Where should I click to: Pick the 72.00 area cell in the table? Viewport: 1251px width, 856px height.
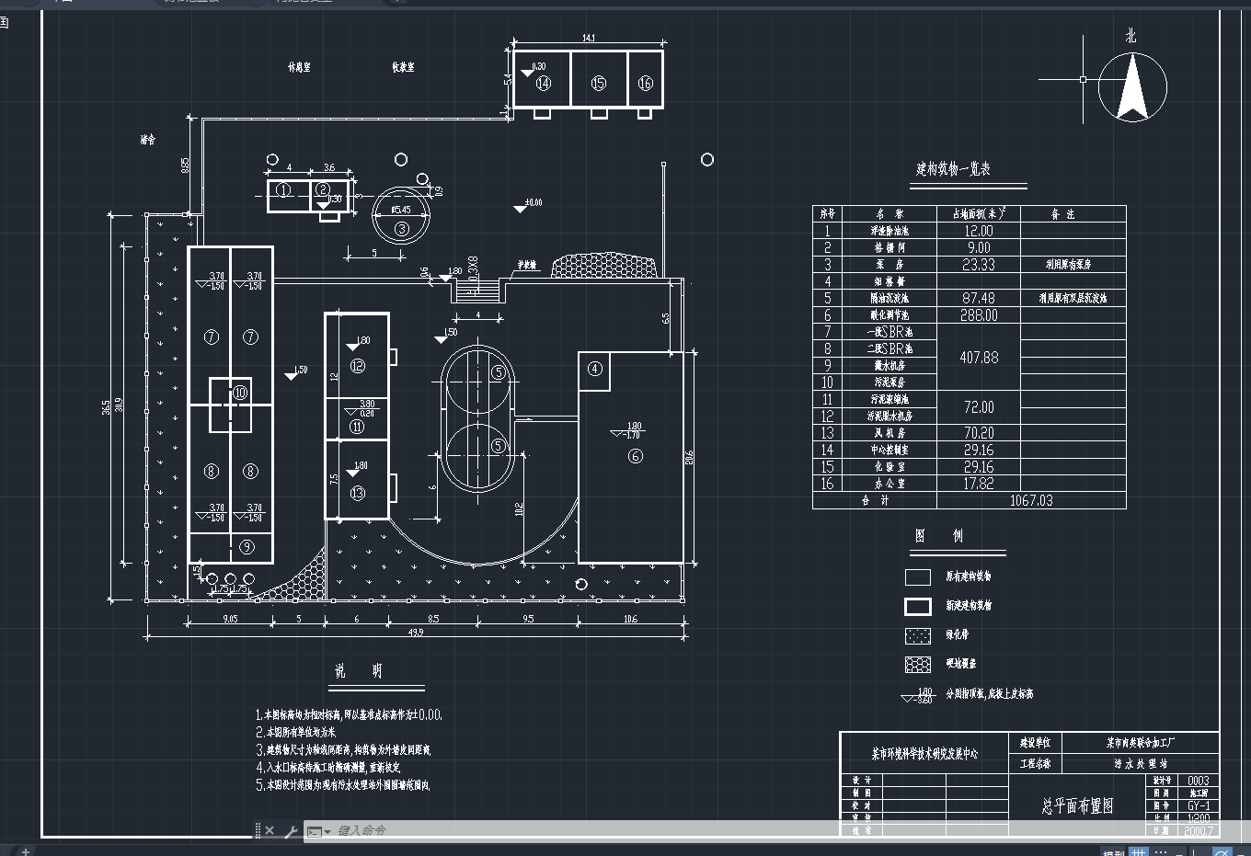(979, 406)
